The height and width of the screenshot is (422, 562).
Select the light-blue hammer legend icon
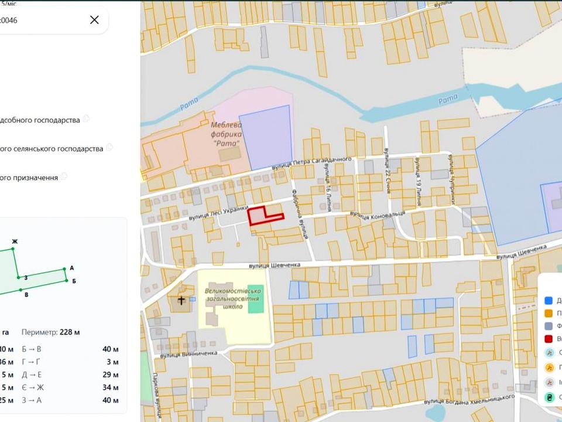550,353
